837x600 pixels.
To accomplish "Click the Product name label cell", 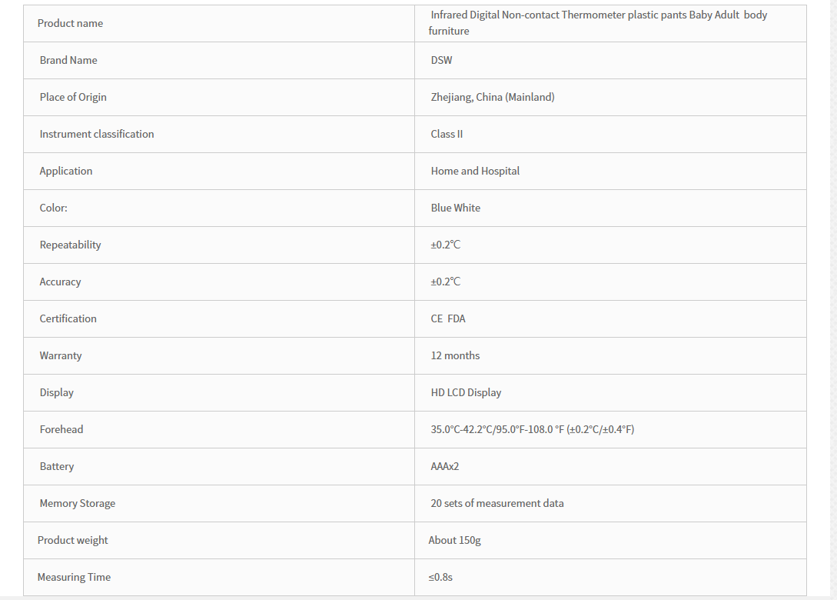I will pos(219,24).
